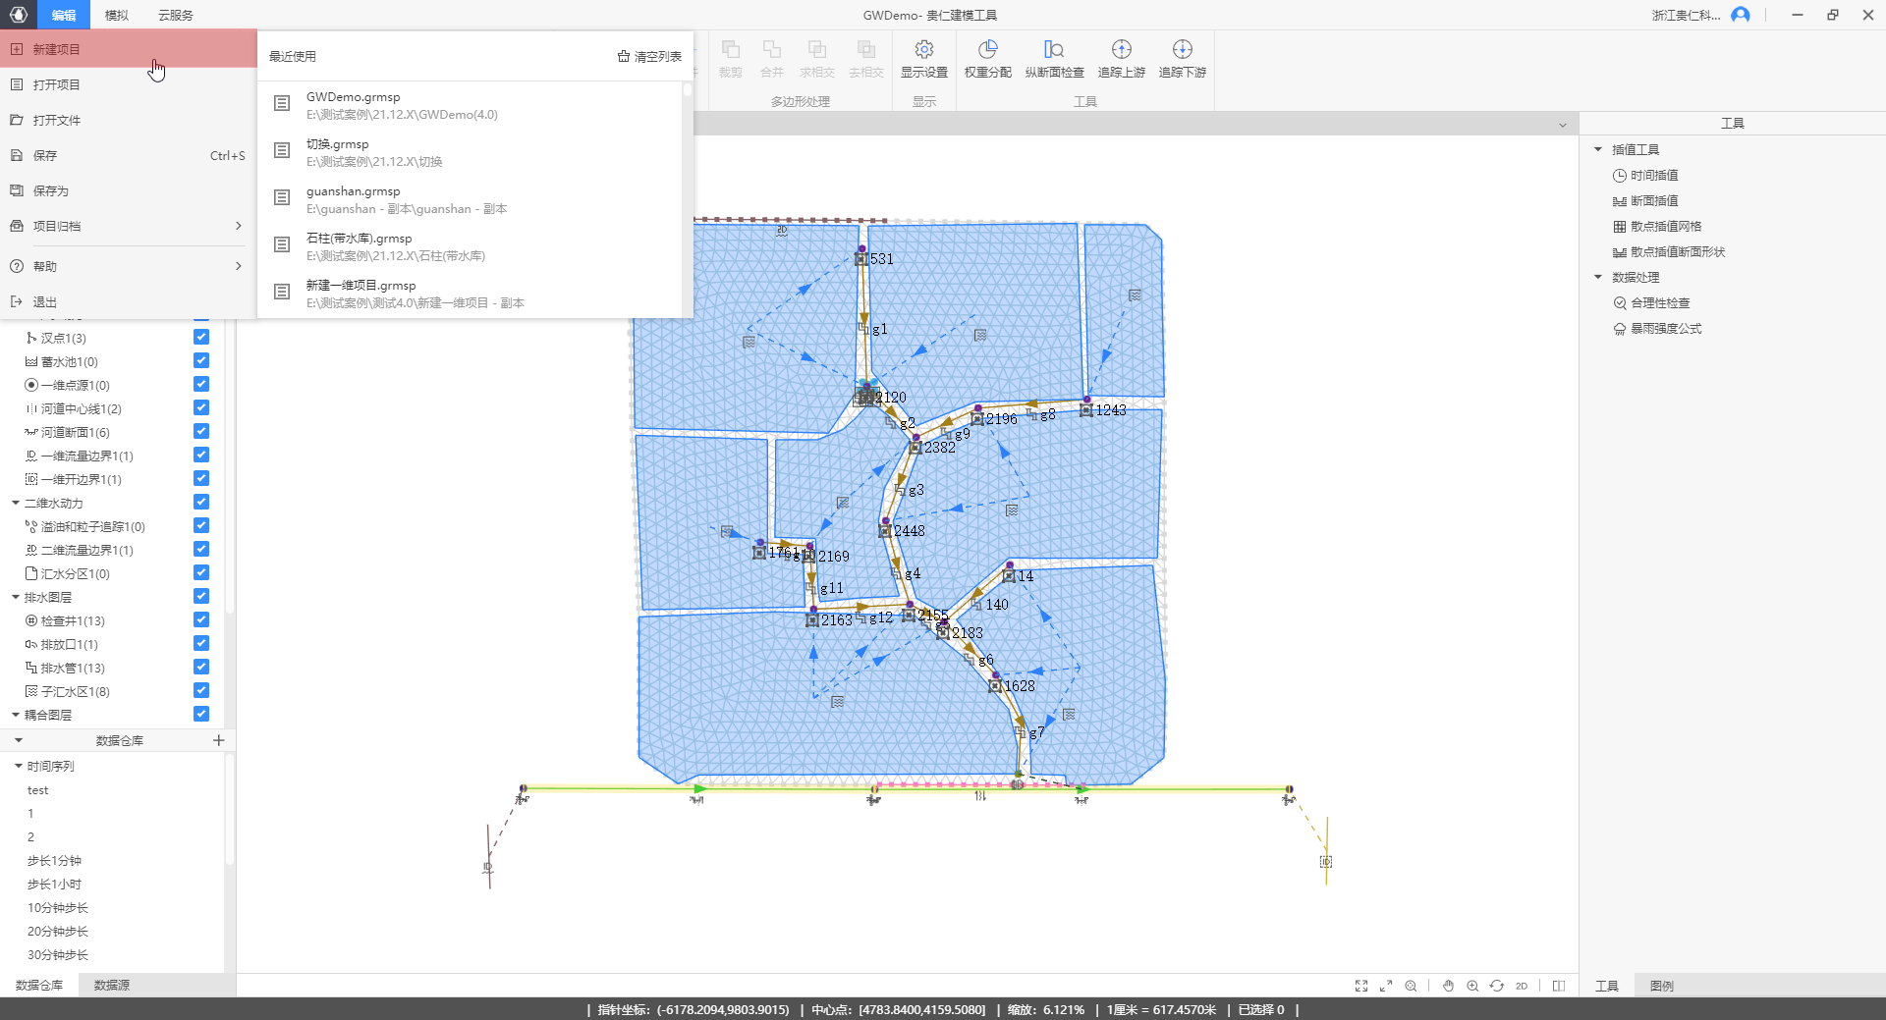Open the 显示设置 display settings tool
The image size is (1886, 1020).
[x=923, y=59]
